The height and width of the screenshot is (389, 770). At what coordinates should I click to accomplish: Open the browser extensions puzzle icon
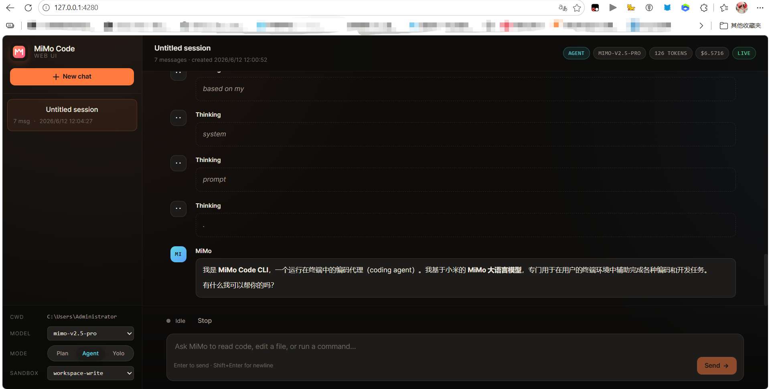703,8
